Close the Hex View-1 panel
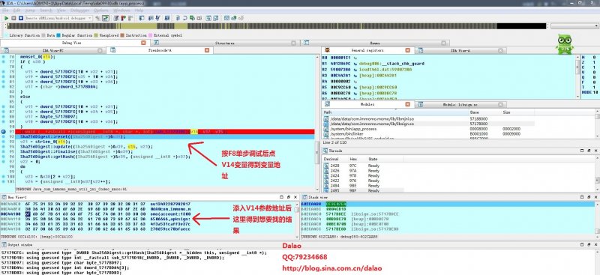This screenshot has width=600, height=275. [296, 197]
